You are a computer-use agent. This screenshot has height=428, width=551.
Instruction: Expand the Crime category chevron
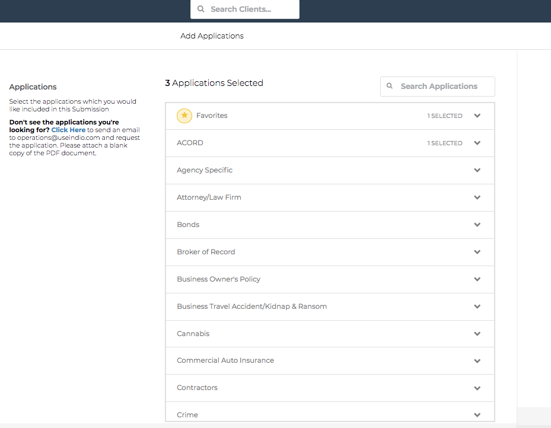click(x=477, y=415)
